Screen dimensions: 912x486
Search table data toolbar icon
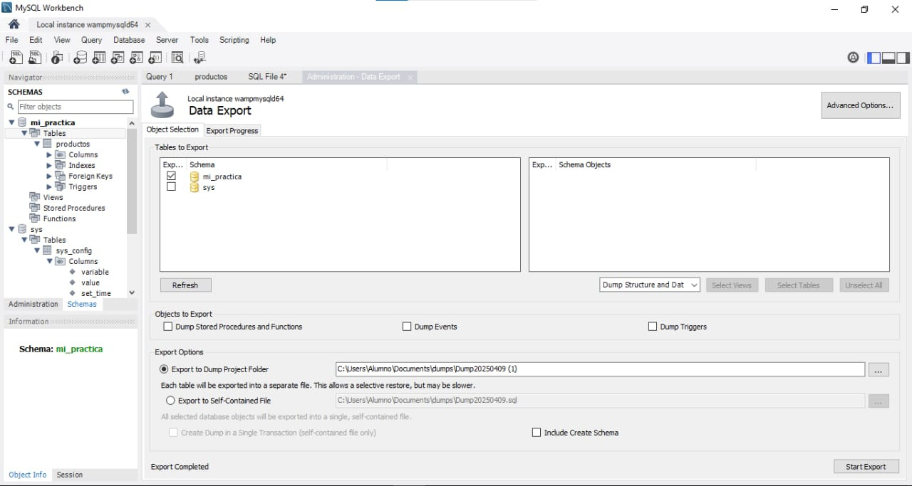click(177, 58)
